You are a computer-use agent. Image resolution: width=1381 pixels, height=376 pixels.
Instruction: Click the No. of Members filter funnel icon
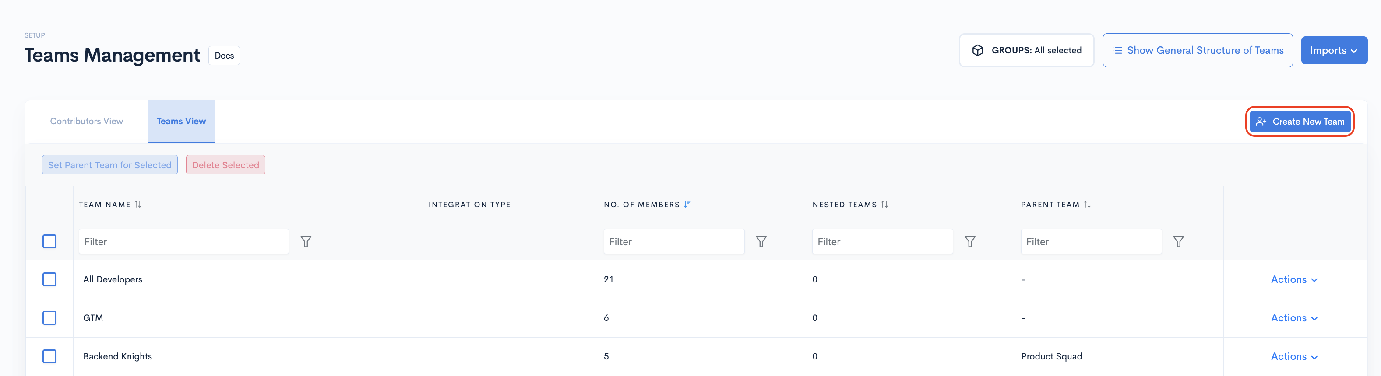pyautogui.click(x=761, y=242)
